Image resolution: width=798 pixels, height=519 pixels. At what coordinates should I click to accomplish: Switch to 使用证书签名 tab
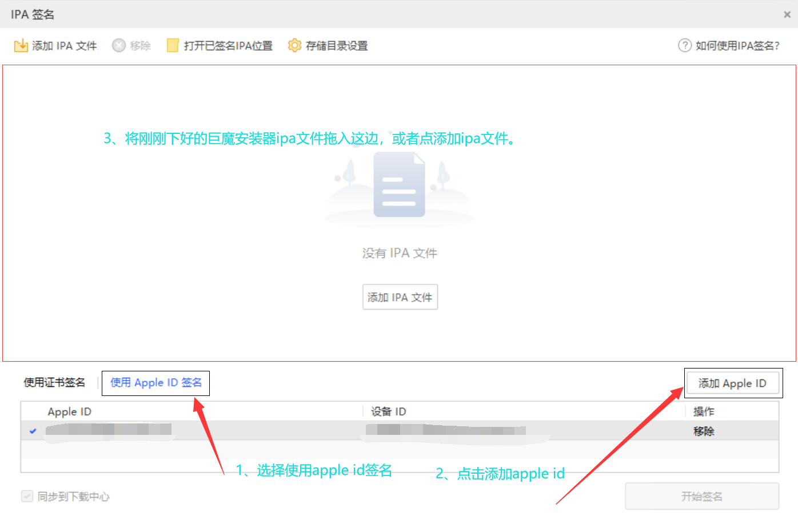click(54, 383)
